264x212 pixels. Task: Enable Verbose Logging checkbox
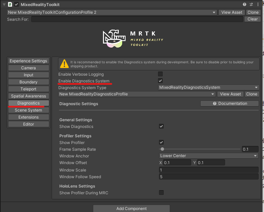pyautogui.click(x=160, y=74)
